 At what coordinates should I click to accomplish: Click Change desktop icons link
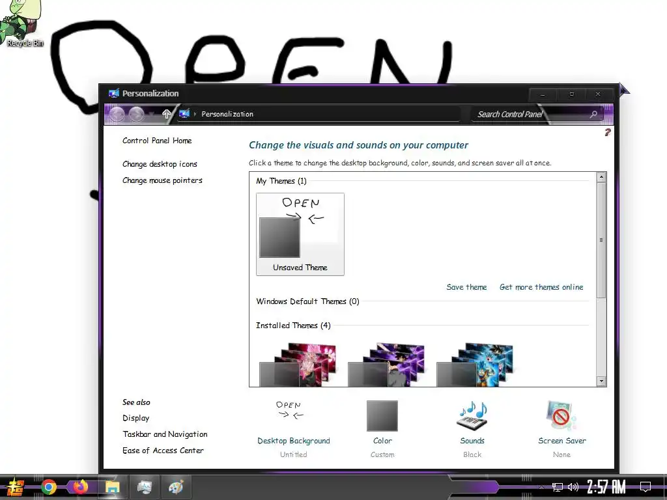pyautogui.click(x=160, y=164)
